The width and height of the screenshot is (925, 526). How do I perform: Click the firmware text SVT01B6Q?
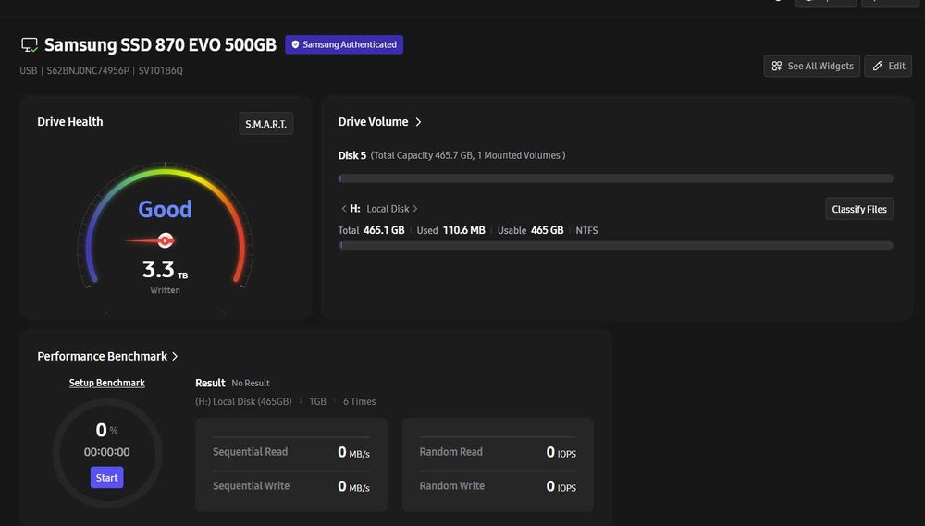[160, 70]
